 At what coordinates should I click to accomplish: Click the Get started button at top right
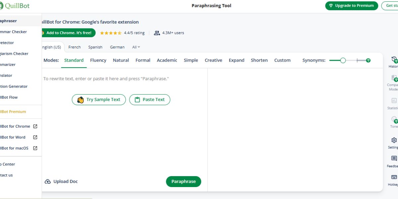[x=390, y=6]
